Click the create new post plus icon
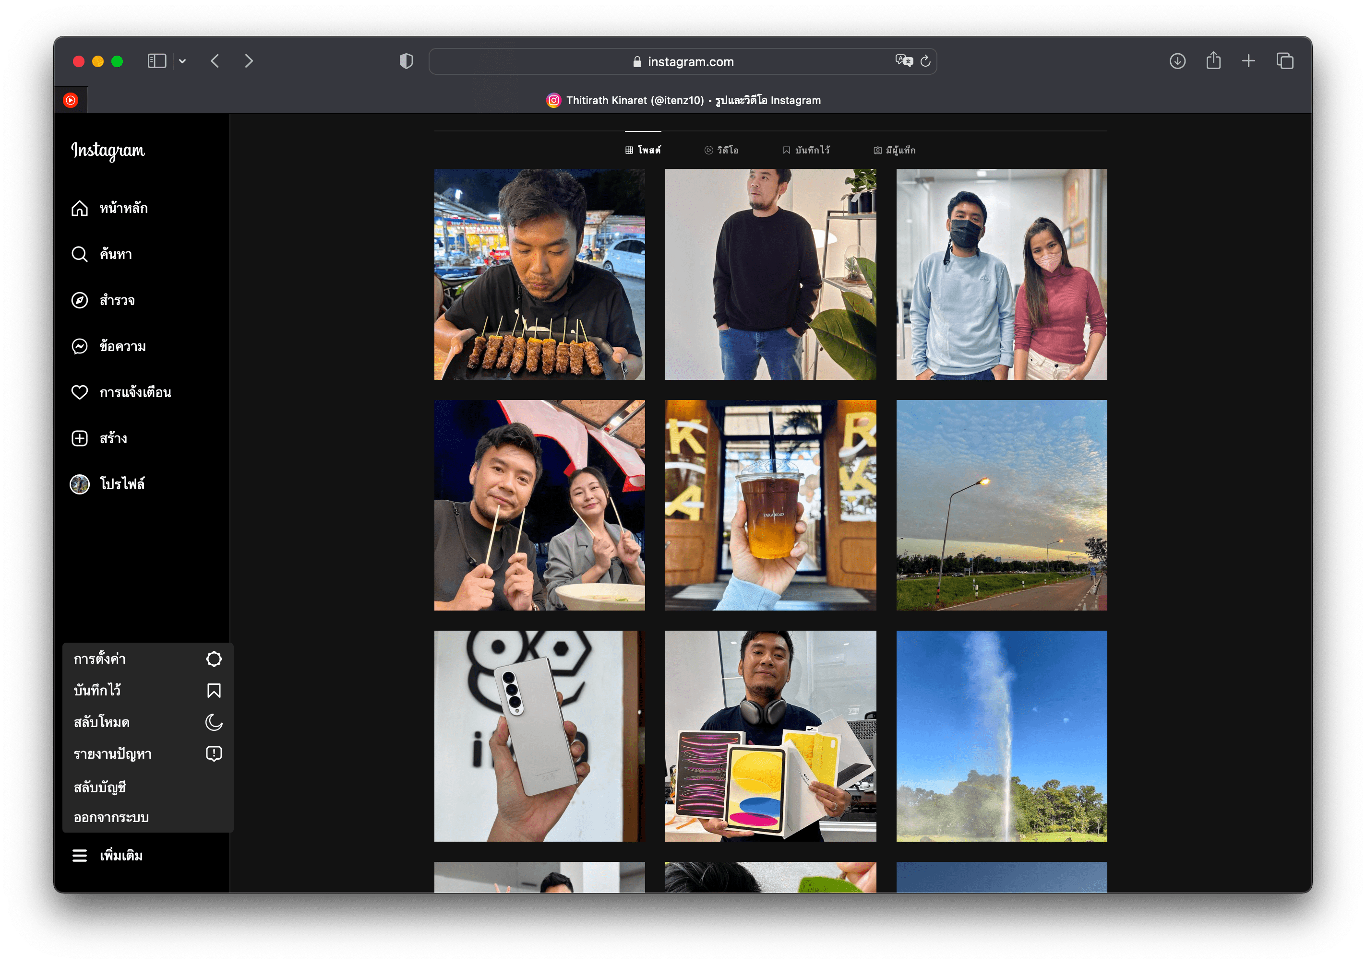 80,439
